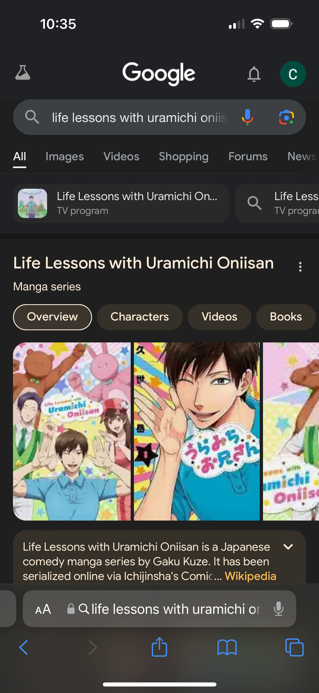The image size is (319, 693).
Task: Show Safari open tabs icon
Action: 294,647
